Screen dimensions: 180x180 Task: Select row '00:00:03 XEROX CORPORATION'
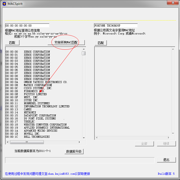click(x=28, y=61)
